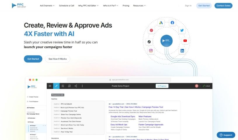The height and width of the screenshot is (140, 238).
Task: Click the LinkedIn icon
Action: tap(182, 51)
